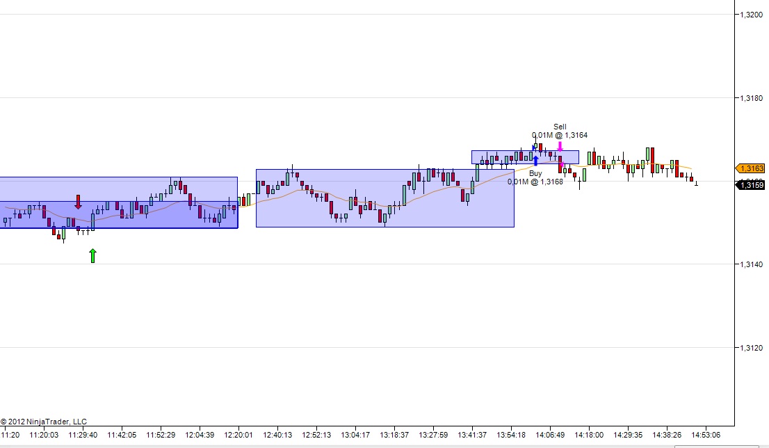This screenshot has height=448, width=769.
Task: Click the 1,3200 price axis label
Action: (x=752, y=15)
